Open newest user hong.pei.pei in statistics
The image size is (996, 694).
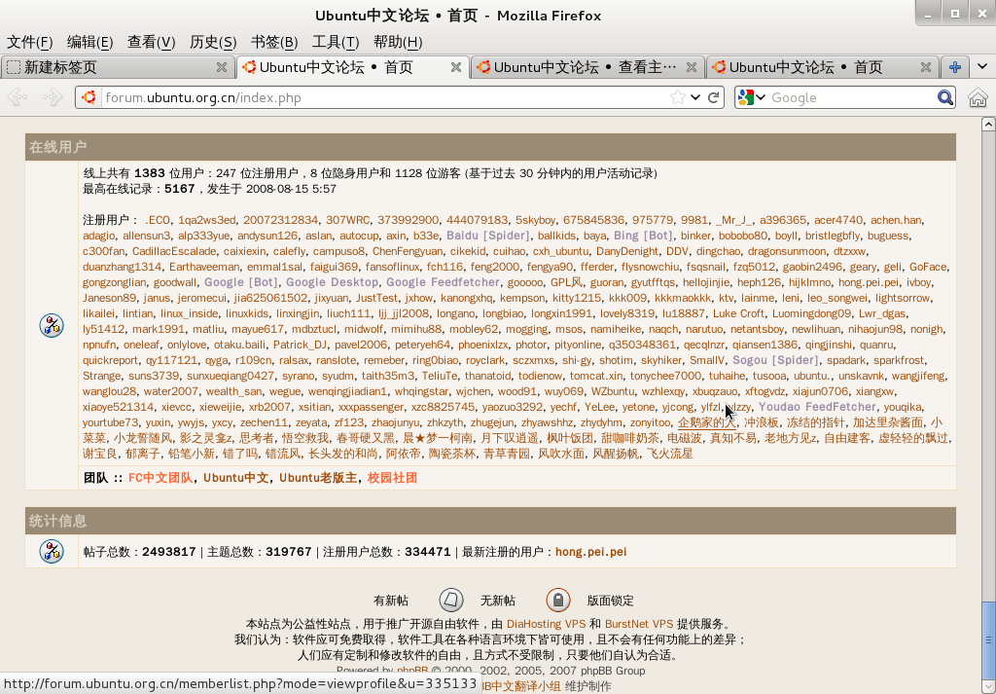(590, 552)
